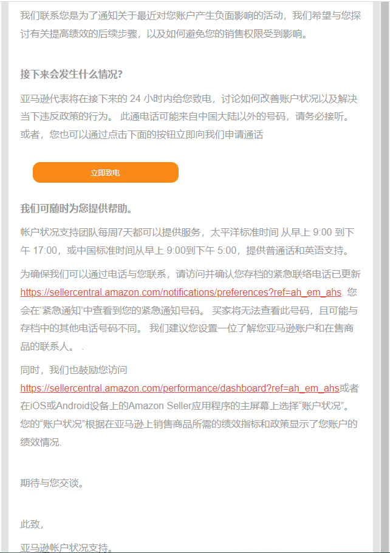
Task: Click the opening paragraph starting with 我们联系您是为了通知
Action: point(190,25)
